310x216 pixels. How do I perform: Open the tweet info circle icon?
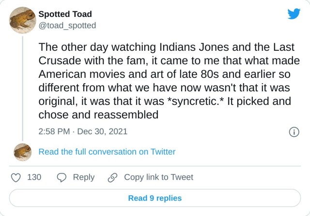point(294,131)
